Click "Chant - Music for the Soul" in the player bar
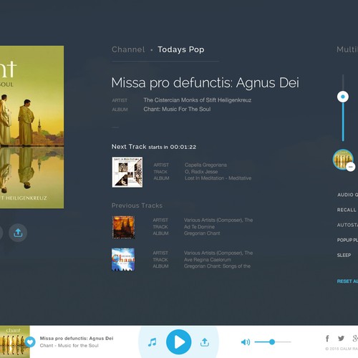Viewport: 358px width, 358px height. pyautogui.click(x=69, y=345)
